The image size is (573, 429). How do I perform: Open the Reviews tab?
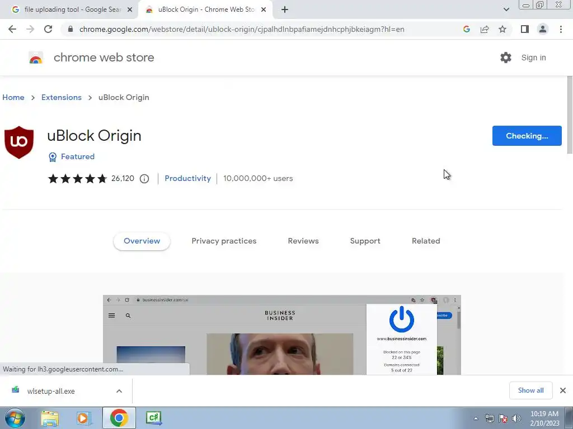(303, 241)
